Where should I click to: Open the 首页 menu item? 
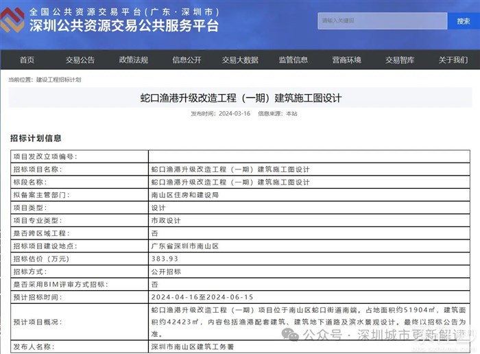point(27,60)
